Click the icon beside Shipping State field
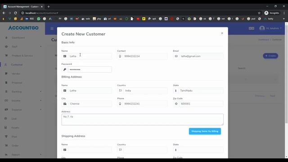This screenshot has width=288, height=162. click(175, 150)
